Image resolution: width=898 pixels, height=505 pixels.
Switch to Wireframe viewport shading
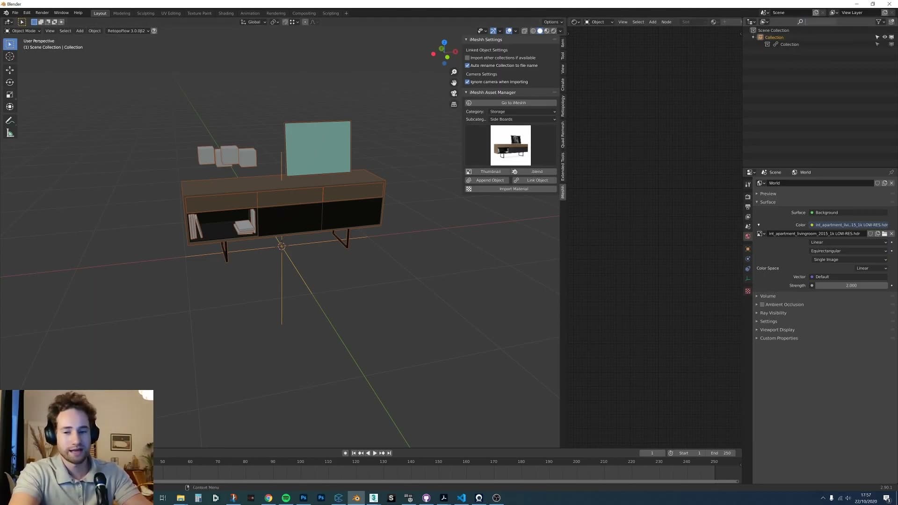(x=533, y=31)
